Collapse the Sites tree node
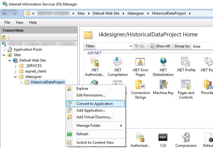This screenshot has width=213, height=148. (x=4, y=55)
